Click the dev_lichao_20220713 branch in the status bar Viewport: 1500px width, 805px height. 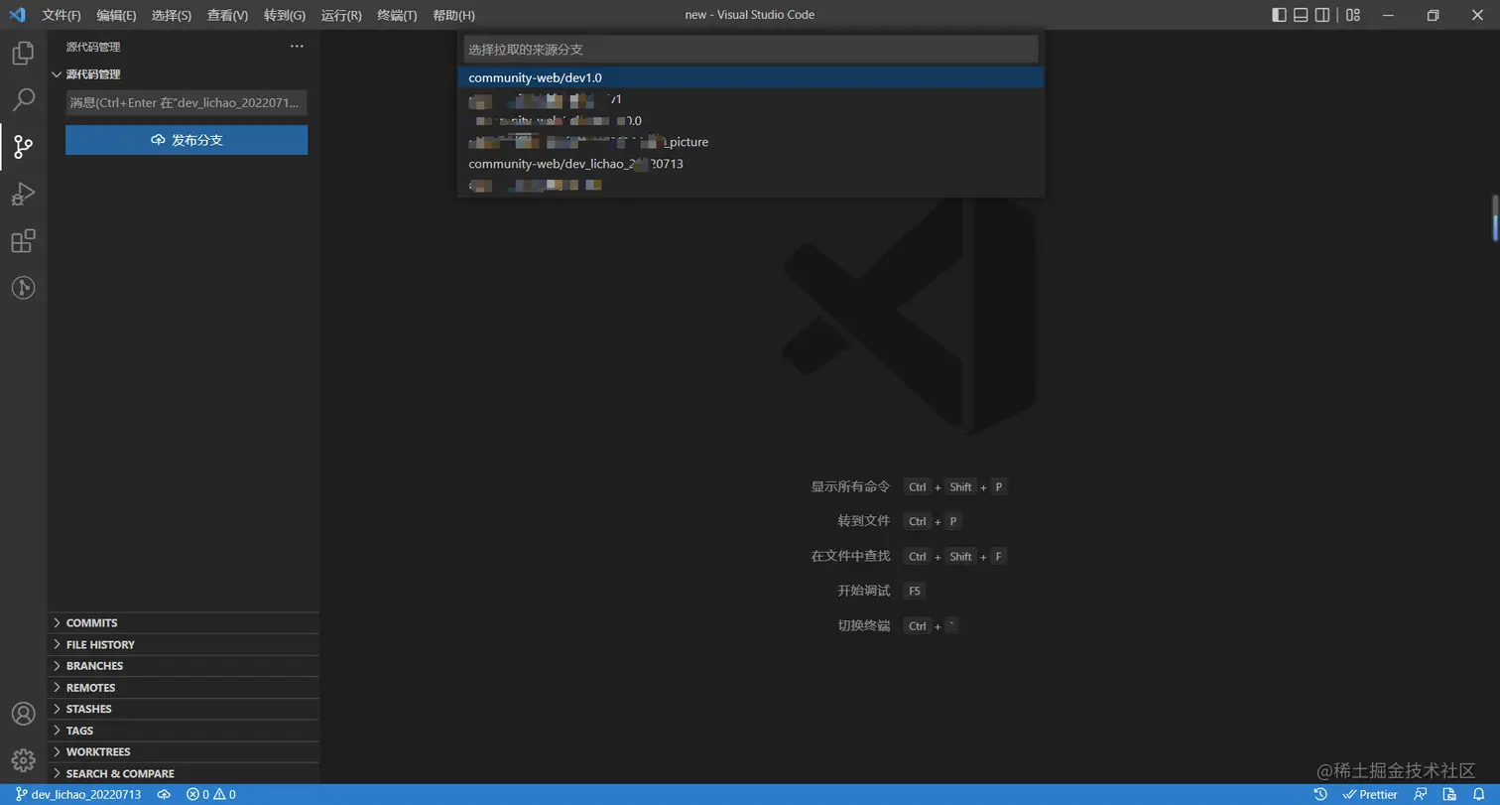coord(78,795)
